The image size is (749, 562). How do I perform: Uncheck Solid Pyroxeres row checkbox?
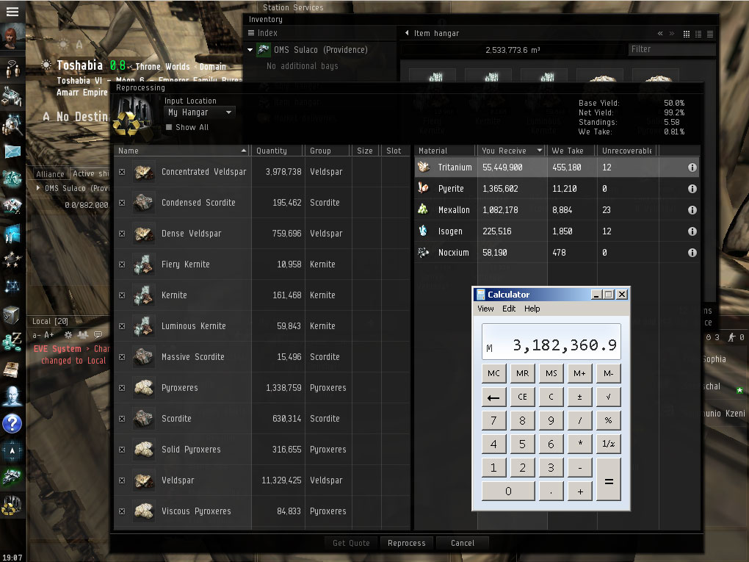click(122, 450)
